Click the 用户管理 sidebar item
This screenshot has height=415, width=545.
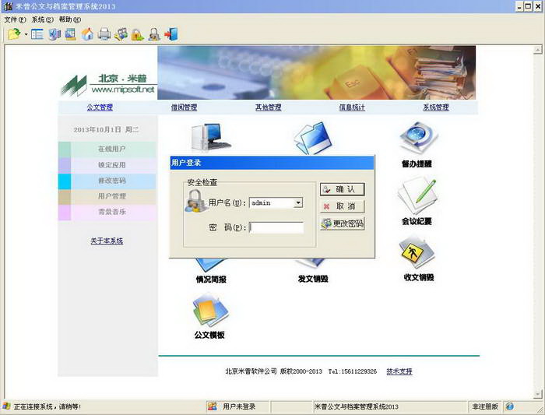point(107,196)
